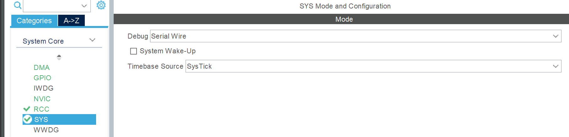Switch to the Categories tab
The height and width of the screenshot is (137, 569).
coord(34,21)
